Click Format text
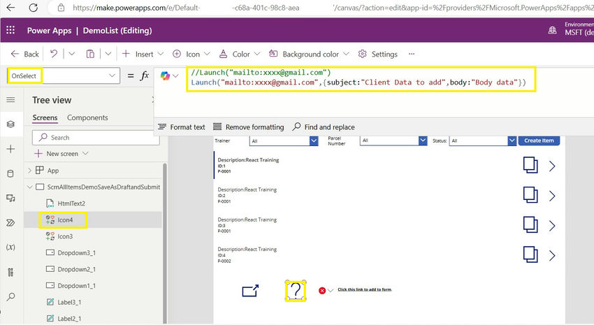 pos(182,127)
